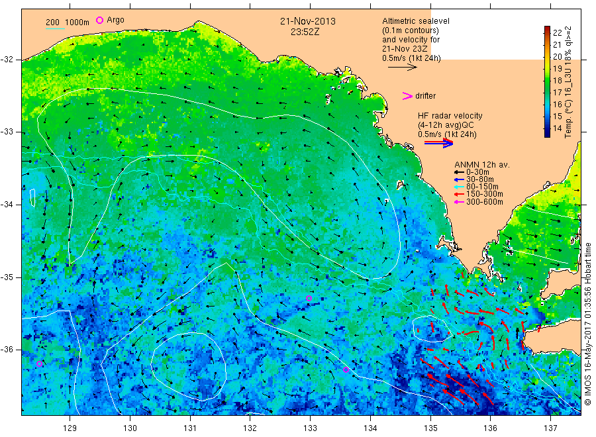Click the colorbar value '22'
This screenshot has width=596, height=437.
pos(557,32)
